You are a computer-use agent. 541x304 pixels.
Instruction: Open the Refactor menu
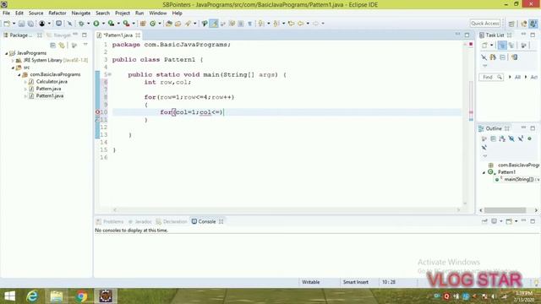pos(57,14)
